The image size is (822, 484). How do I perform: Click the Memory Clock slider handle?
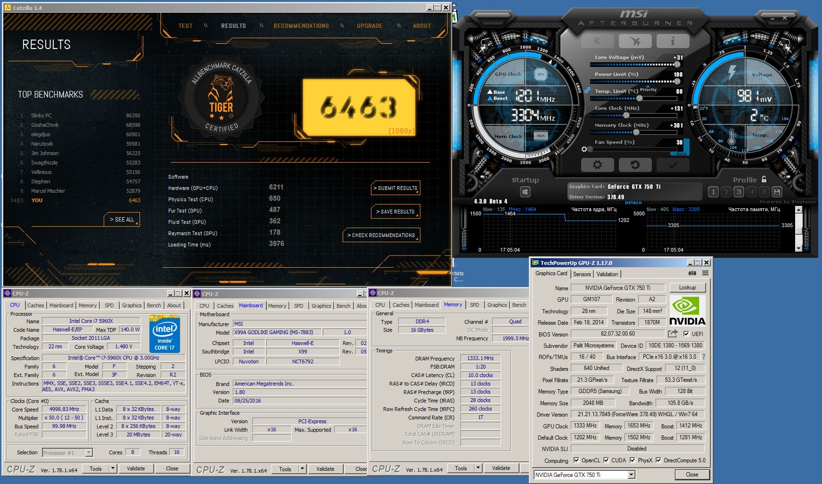click(636, 132)
